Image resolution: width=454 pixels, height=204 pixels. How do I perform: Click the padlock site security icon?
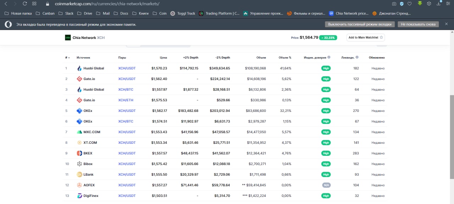coord(48,4)
